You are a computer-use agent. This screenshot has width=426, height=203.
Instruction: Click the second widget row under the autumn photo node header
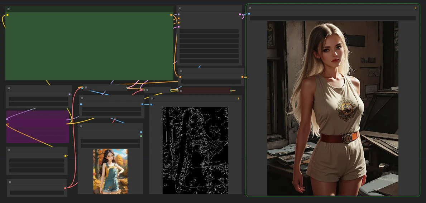point(110,146)
